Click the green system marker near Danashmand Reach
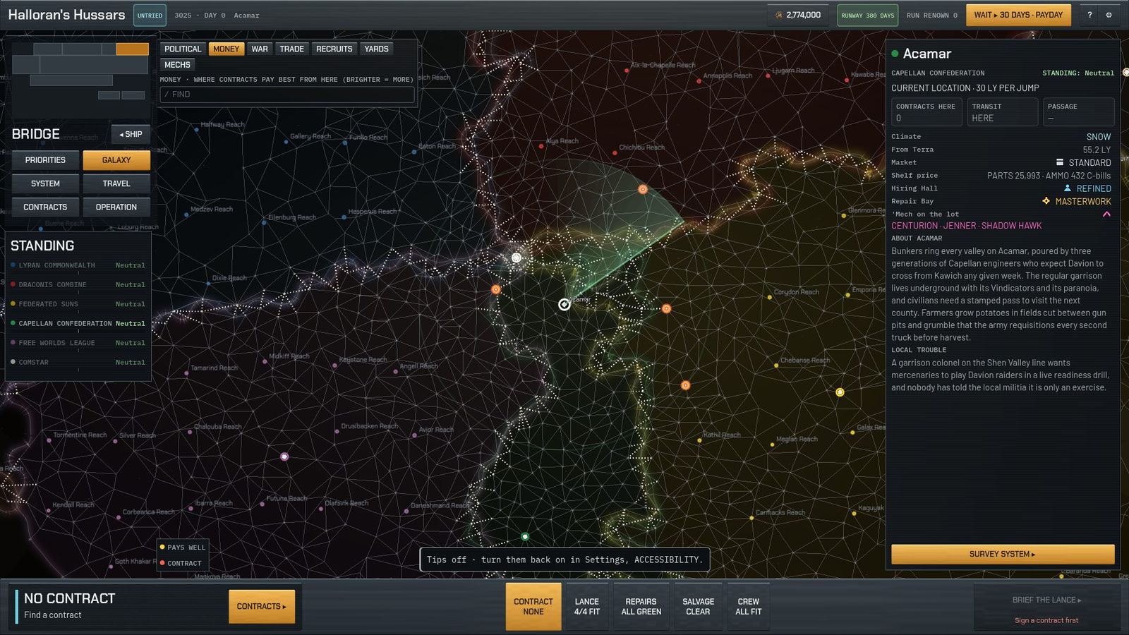Screen dimensions: 1129x635 (525, 537)
